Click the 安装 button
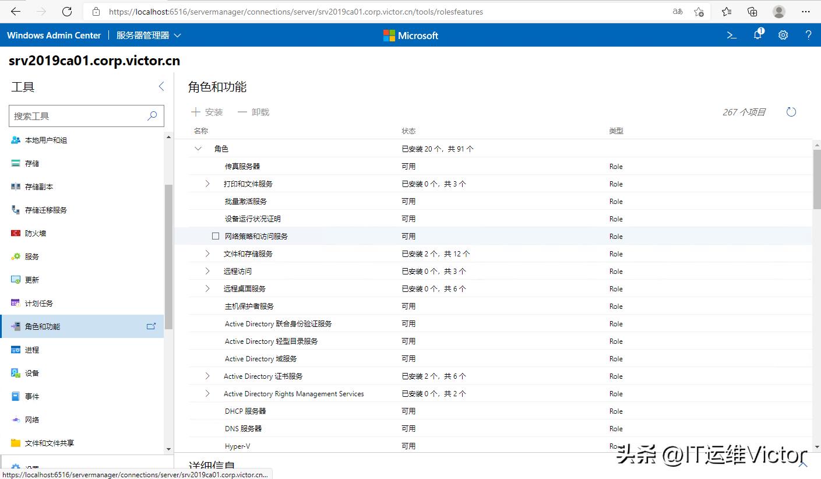This screenshot has height=479, width=821. tap(207, 112)
